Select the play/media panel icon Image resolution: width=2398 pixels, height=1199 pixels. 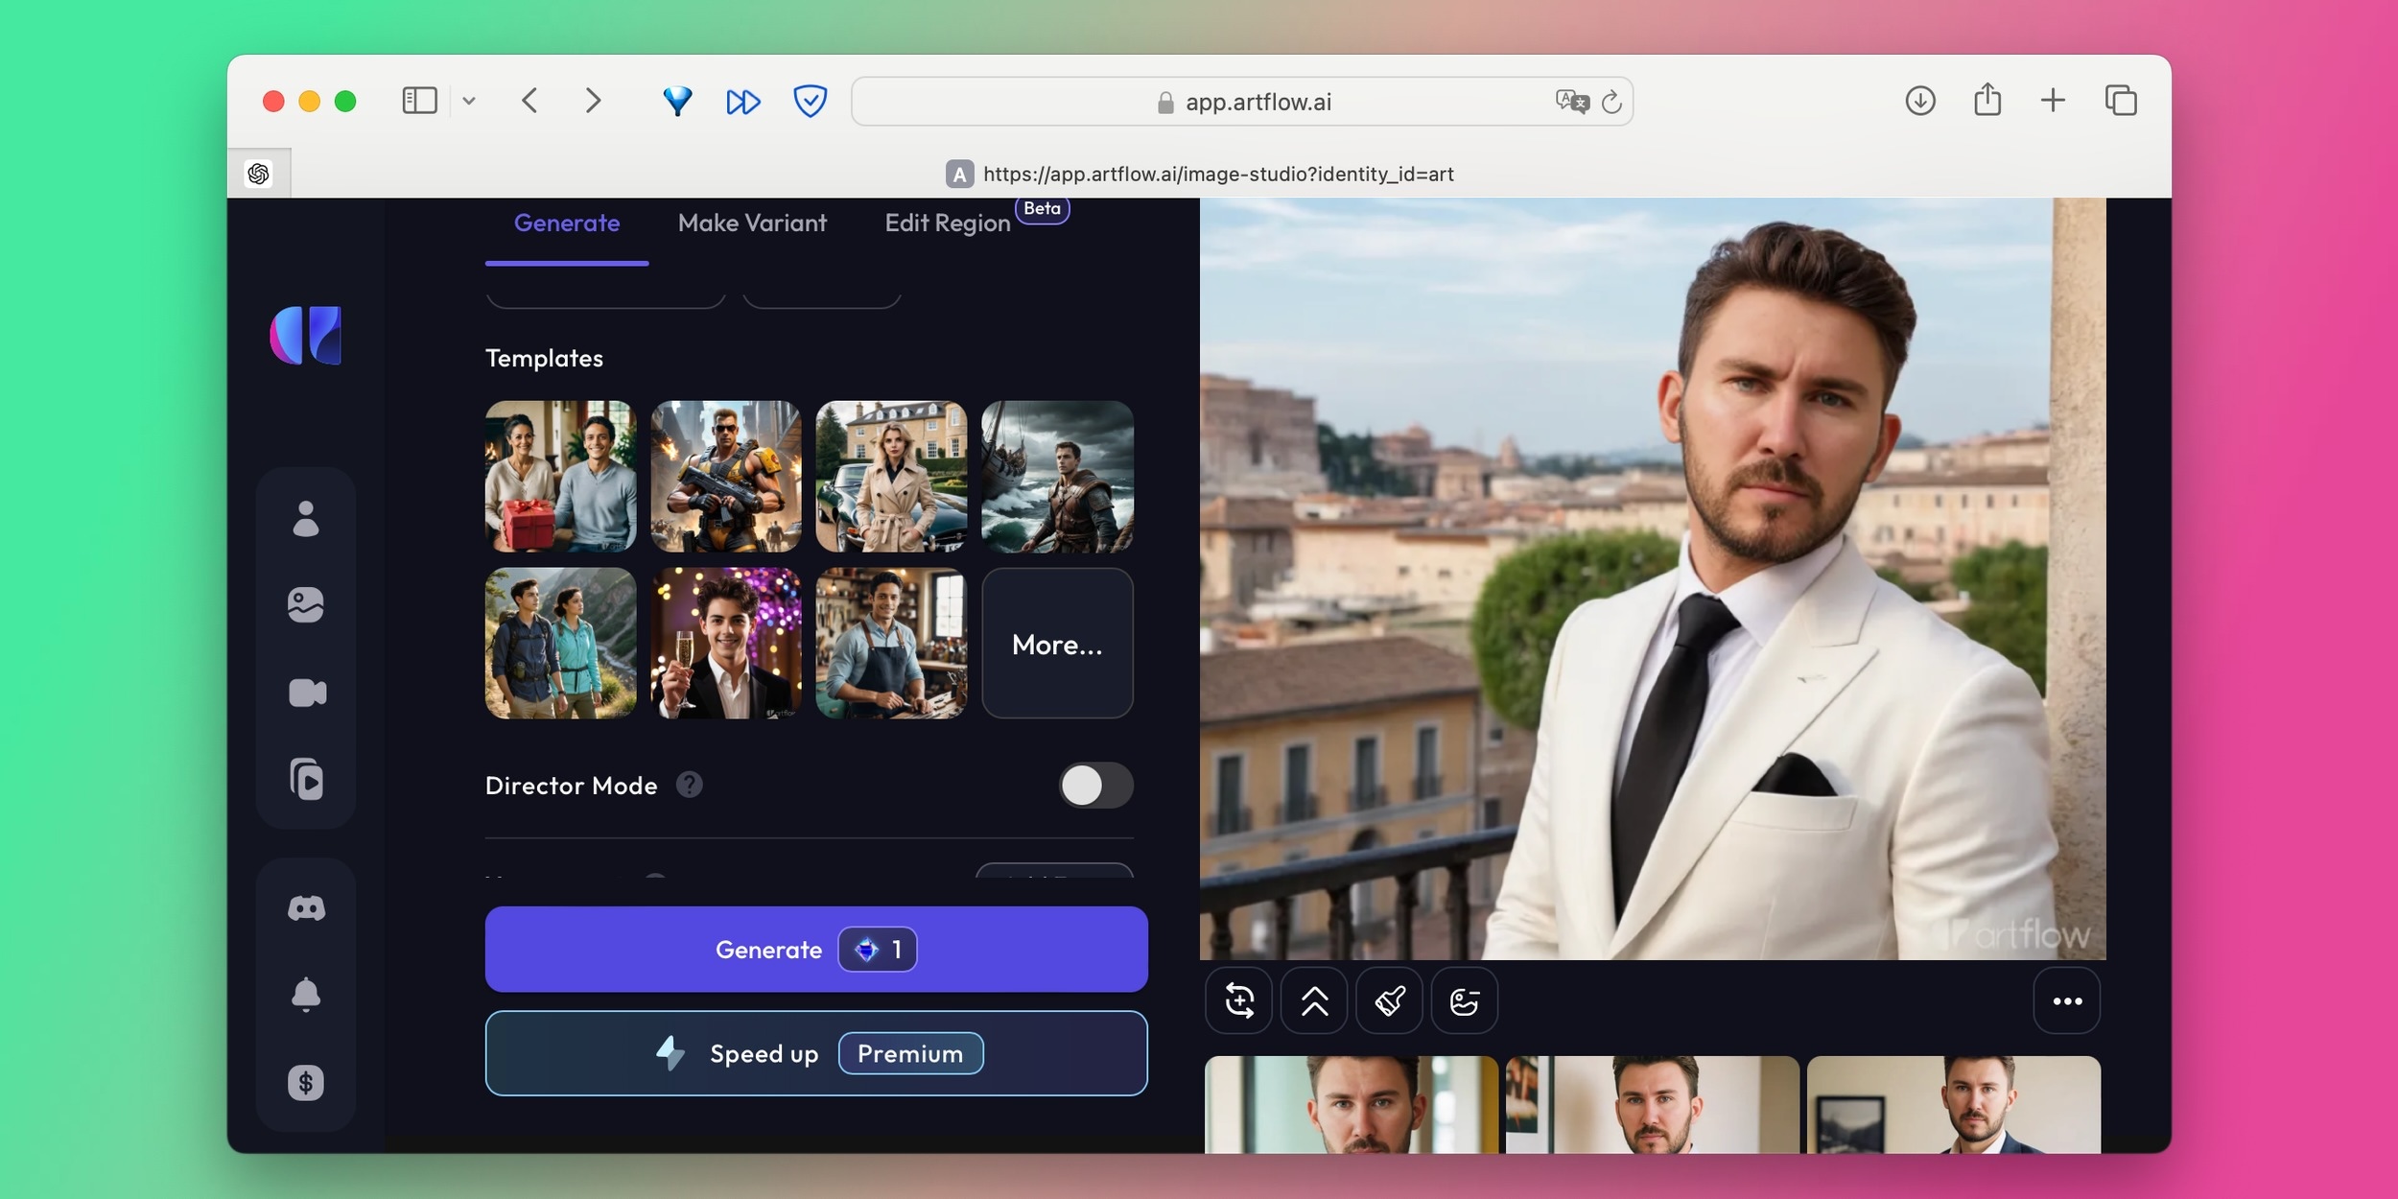(306, 780)
